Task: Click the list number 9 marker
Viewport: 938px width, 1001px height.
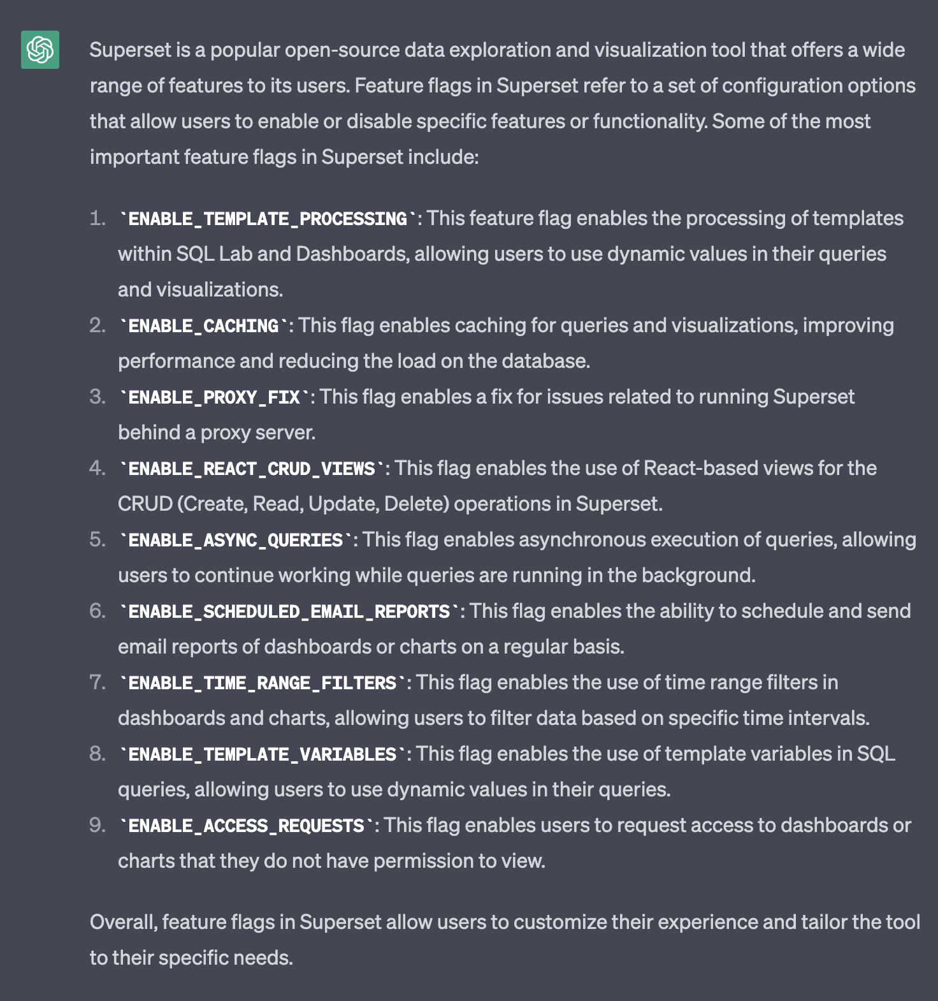Action: (97, 826)
